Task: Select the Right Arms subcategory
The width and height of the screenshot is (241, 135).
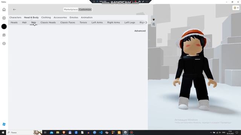Action: pos(113,22)
